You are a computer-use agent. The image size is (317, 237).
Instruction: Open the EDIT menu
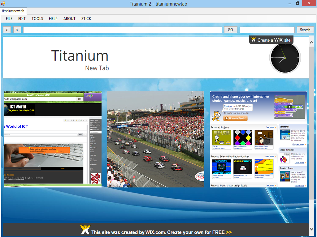pyautogui.click(x=22, y=19)
